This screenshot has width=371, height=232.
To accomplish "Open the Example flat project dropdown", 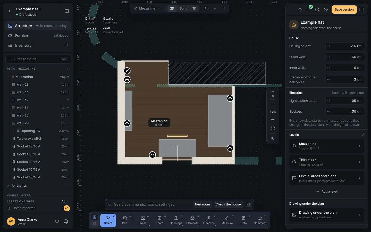I will (29, 9).
